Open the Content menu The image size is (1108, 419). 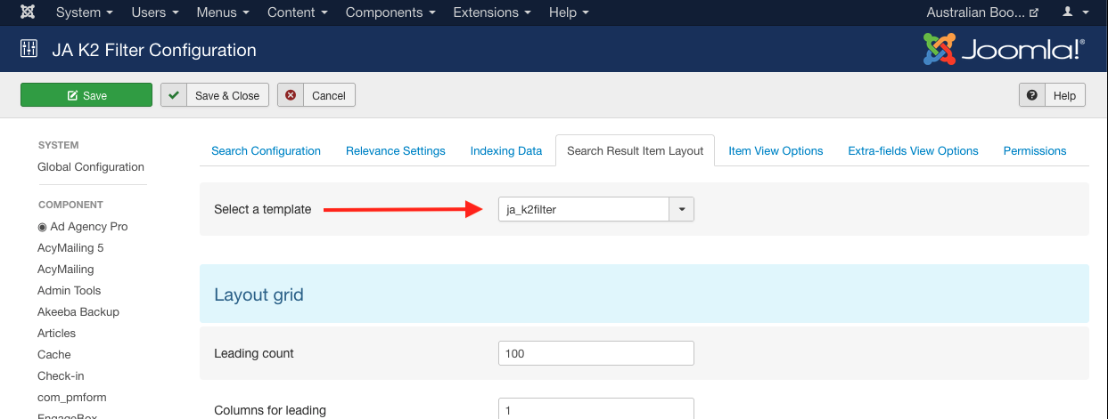(297, 12)
